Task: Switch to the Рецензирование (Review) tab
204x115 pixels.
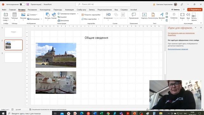Action: click(105, 10)
